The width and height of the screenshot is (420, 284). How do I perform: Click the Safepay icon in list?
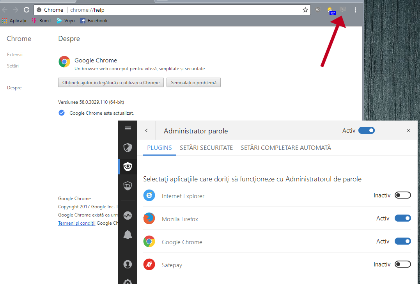coord(149,264)
